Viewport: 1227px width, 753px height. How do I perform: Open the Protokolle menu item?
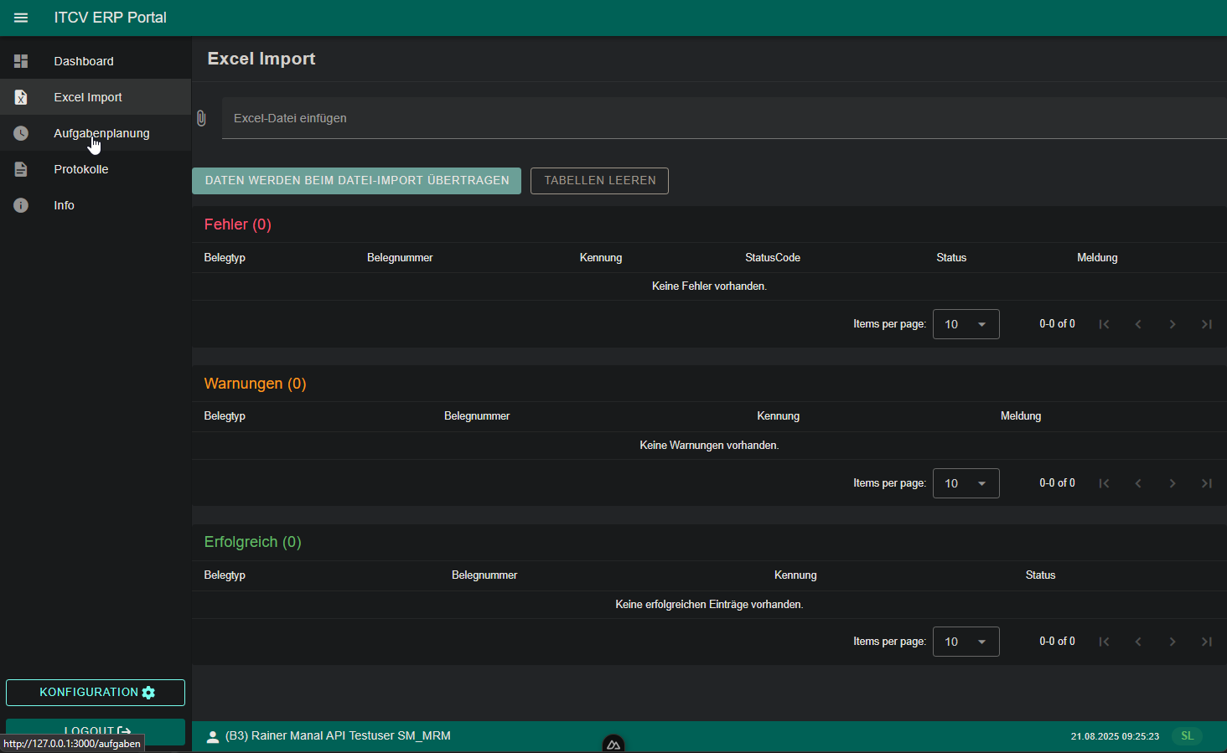click(x=81, y=169)
